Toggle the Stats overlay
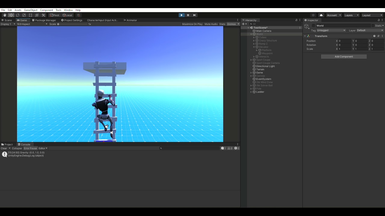The image size is (385, 216). pos(222,24)
